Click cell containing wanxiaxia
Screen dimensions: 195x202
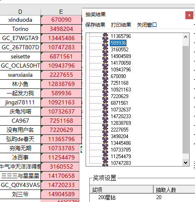[x=20, y=75]
